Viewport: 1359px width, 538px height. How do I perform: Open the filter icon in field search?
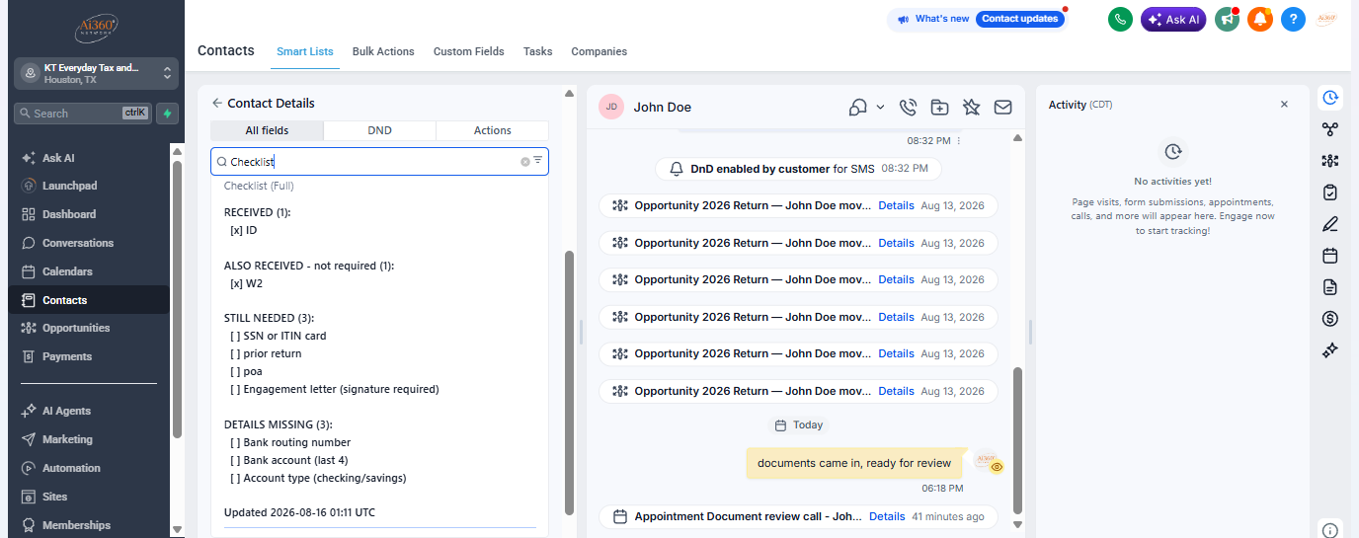point(538,161)
